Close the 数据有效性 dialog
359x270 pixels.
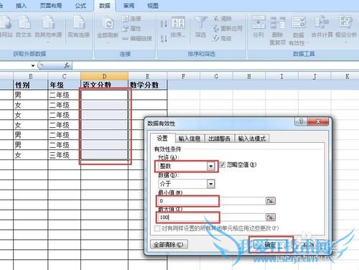[318, 121]
